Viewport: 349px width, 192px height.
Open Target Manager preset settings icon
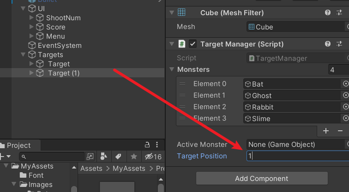[339, 44]
